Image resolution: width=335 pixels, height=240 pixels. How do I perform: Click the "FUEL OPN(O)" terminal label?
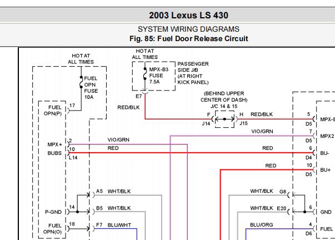52,229
